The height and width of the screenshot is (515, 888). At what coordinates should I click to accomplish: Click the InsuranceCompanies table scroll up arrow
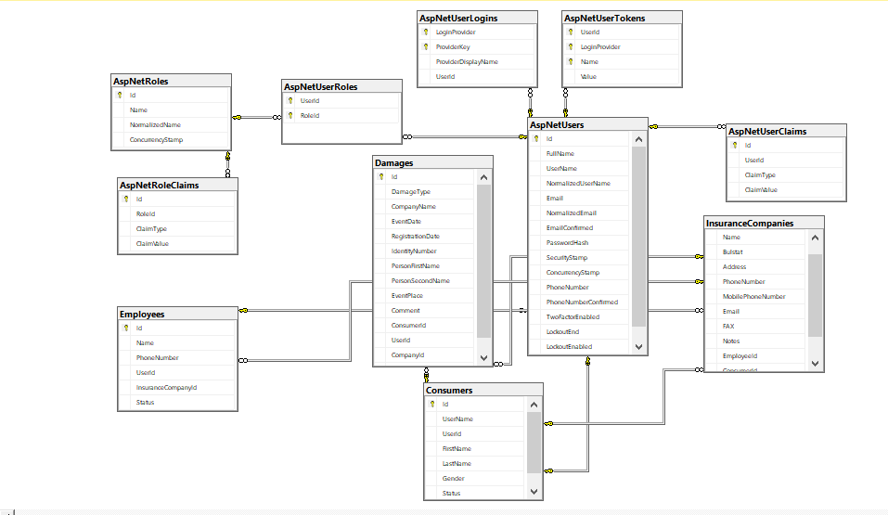[x=815, y=238]
